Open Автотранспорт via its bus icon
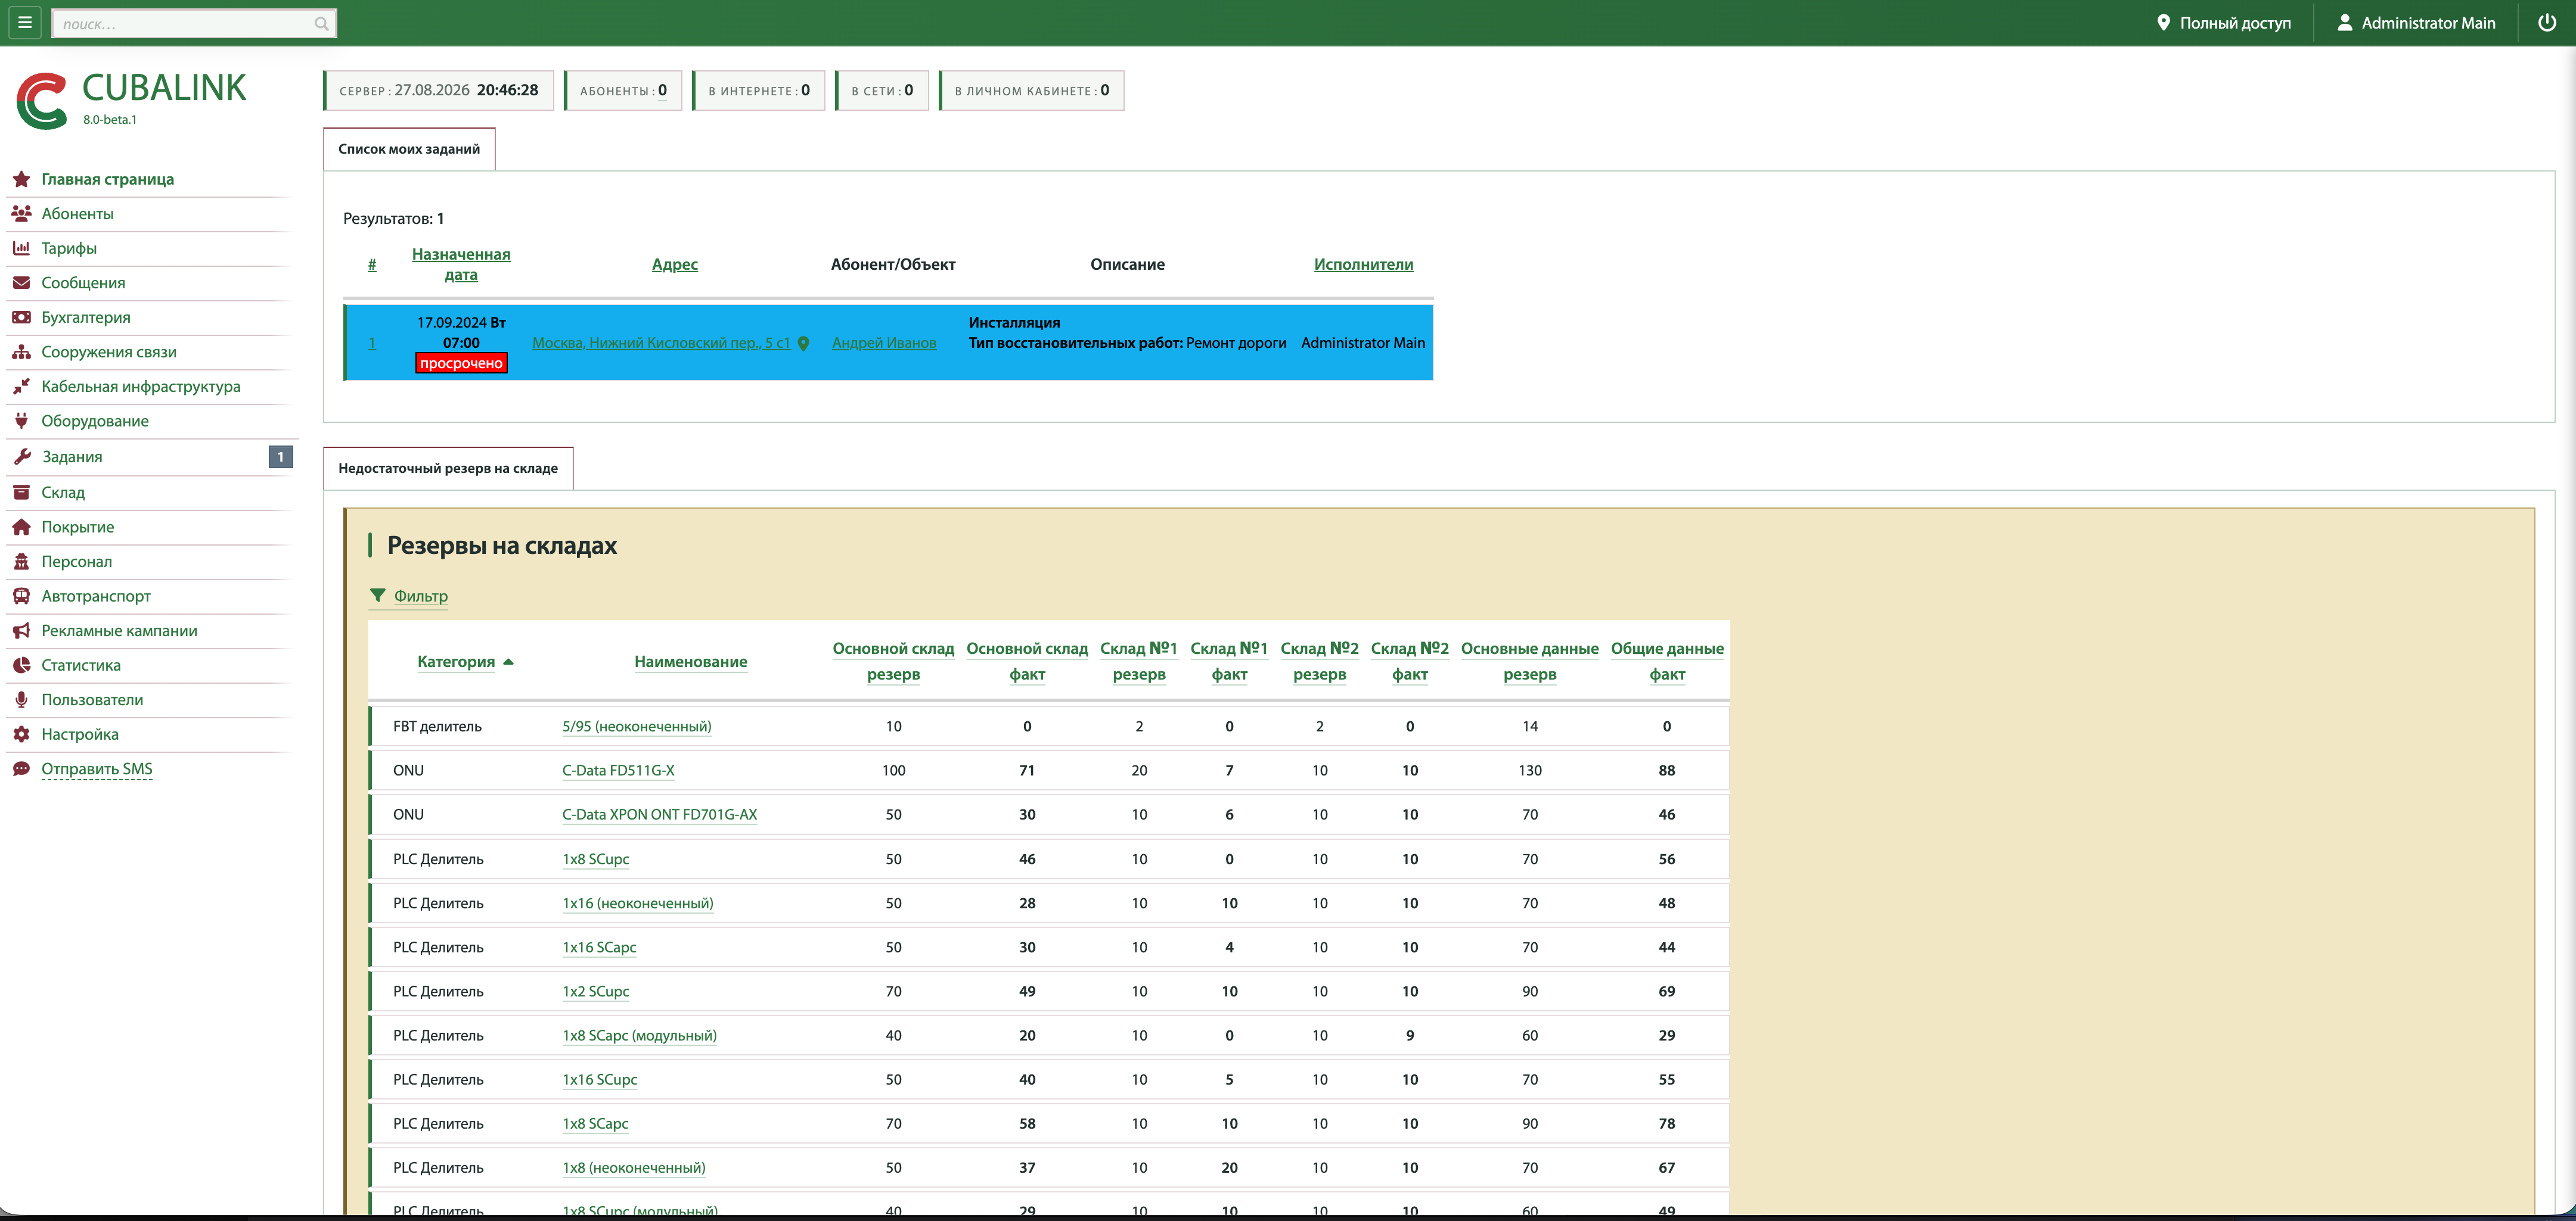 click(x=21, y=596)
